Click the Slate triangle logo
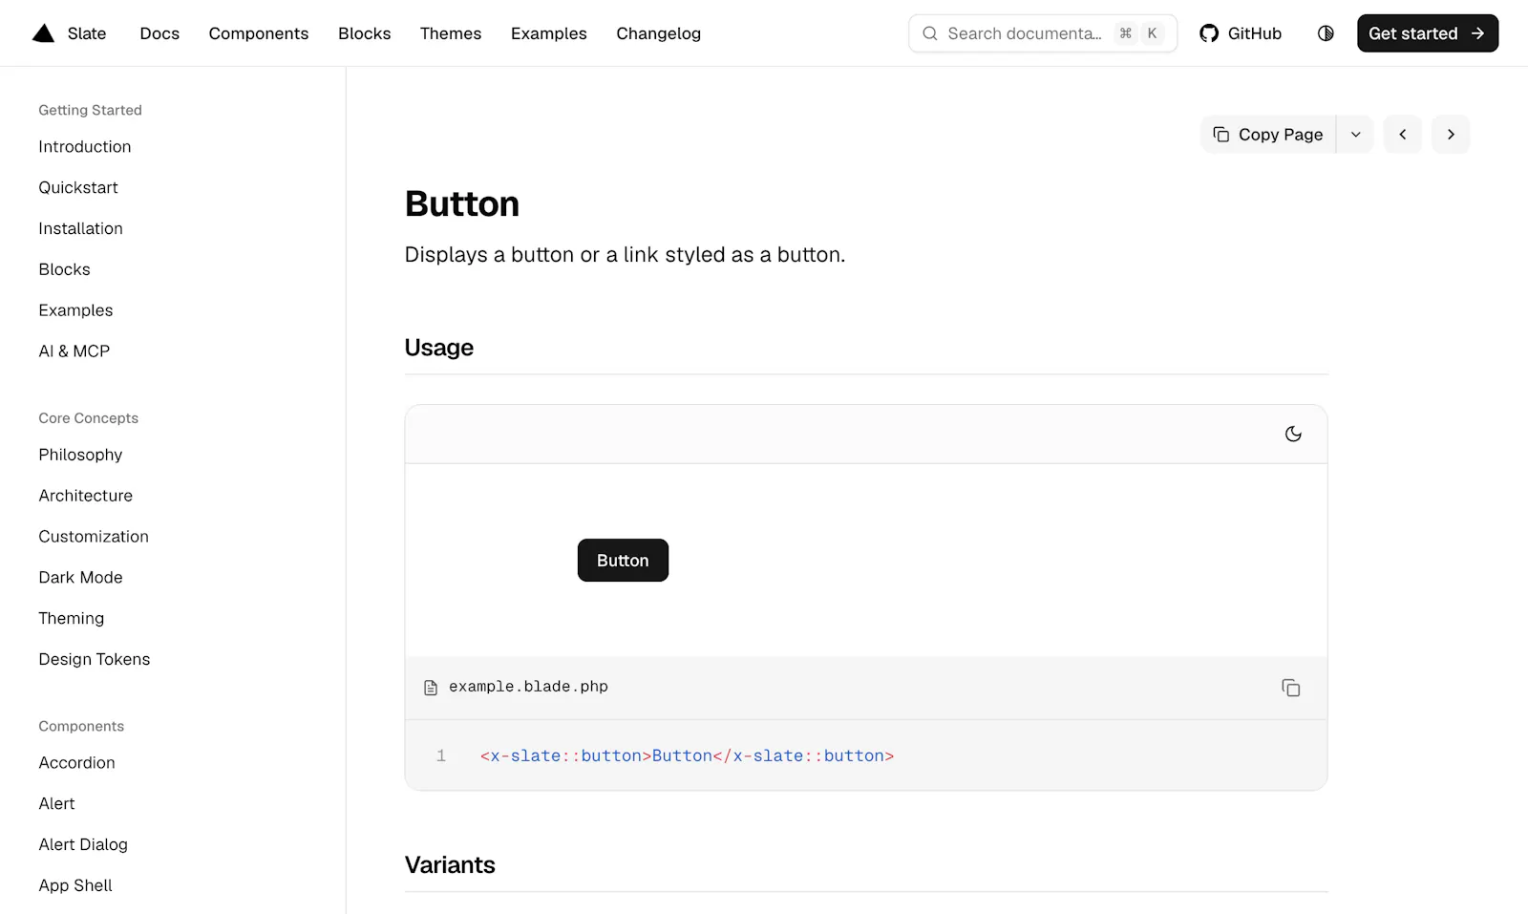Screen dimensions: 1528x914 (43, 33)
